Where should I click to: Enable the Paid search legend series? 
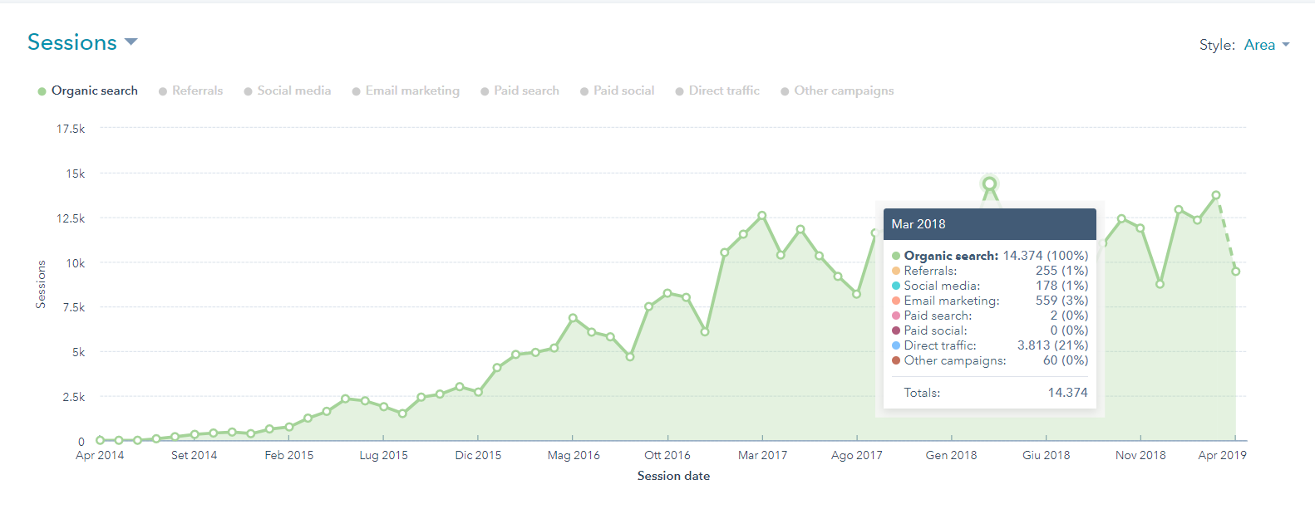520,91
